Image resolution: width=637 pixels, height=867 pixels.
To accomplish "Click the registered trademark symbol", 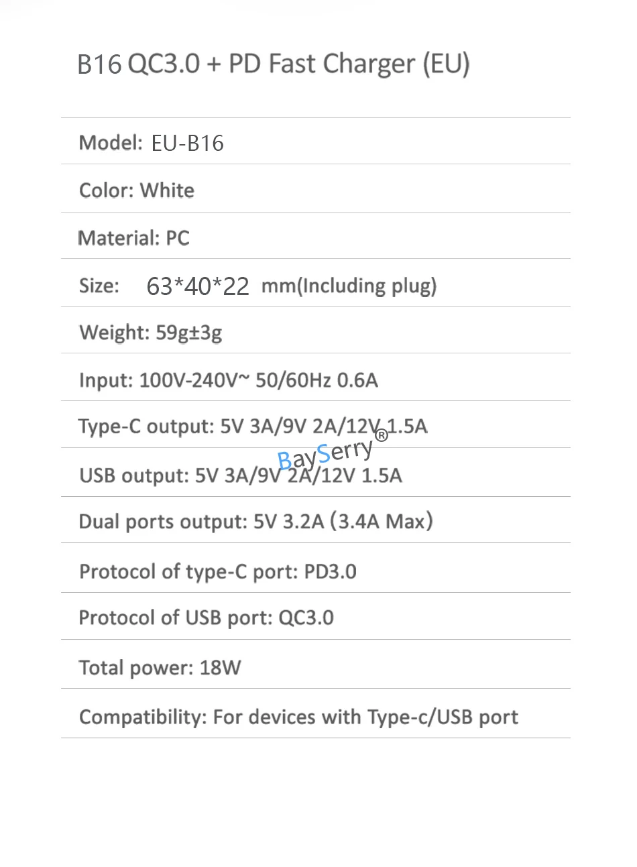I will point(381,435).
